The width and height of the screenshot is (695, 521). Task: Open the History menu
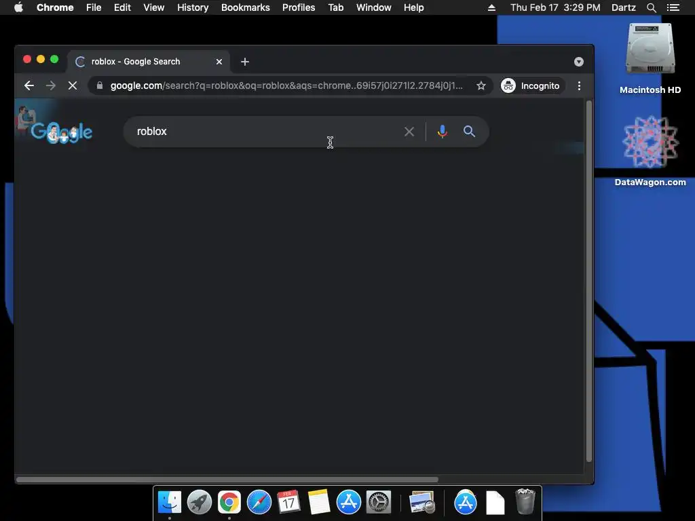(193, 7)
